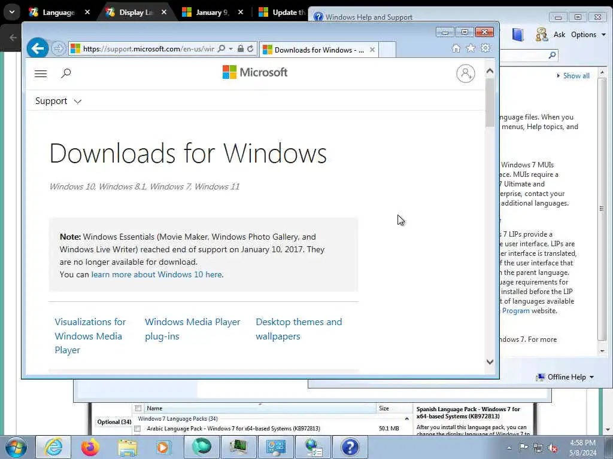Screen dimensions: 613x459
Task: Go back in Internet Explorer
Action: 38,48
